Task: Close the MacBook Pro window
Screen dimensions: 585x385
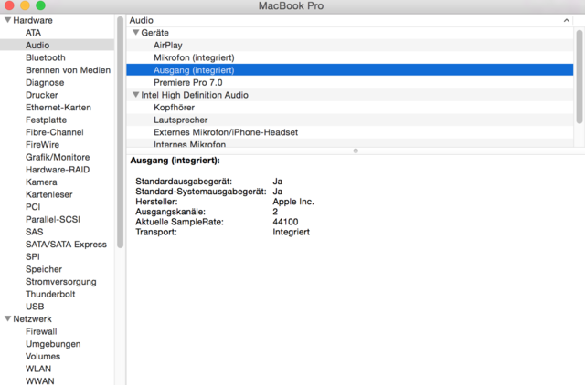Action: (x=9, y=5)
